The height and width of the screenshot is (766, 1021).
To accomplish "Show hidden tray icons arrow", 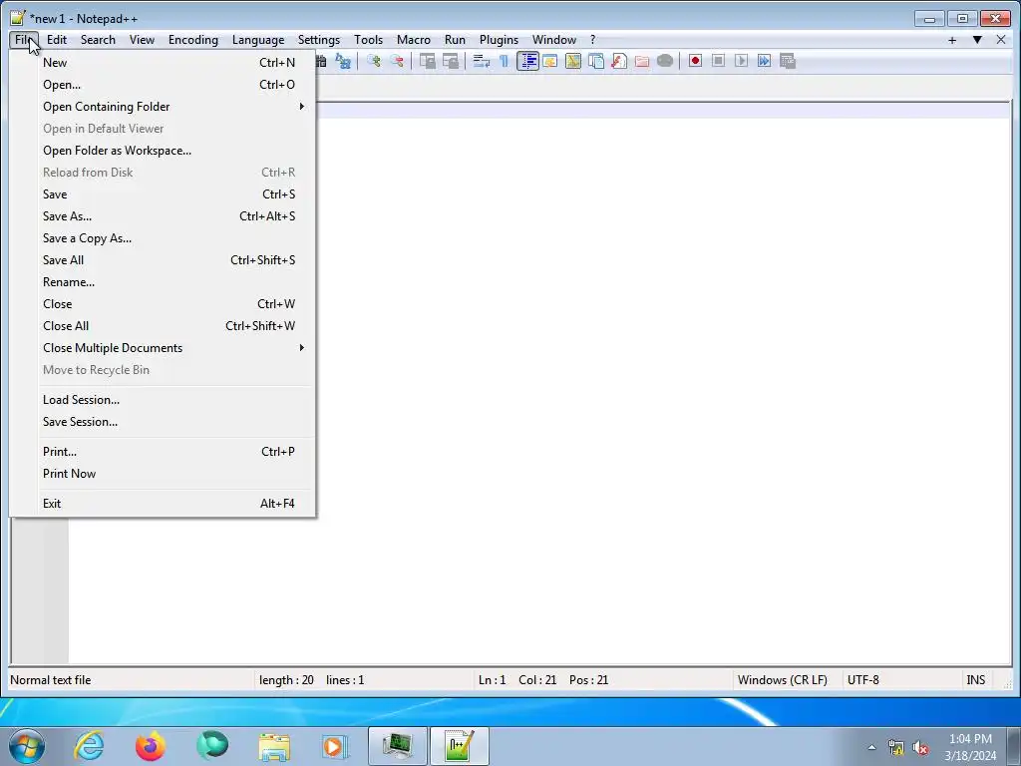I will click(x=871, y=747).
